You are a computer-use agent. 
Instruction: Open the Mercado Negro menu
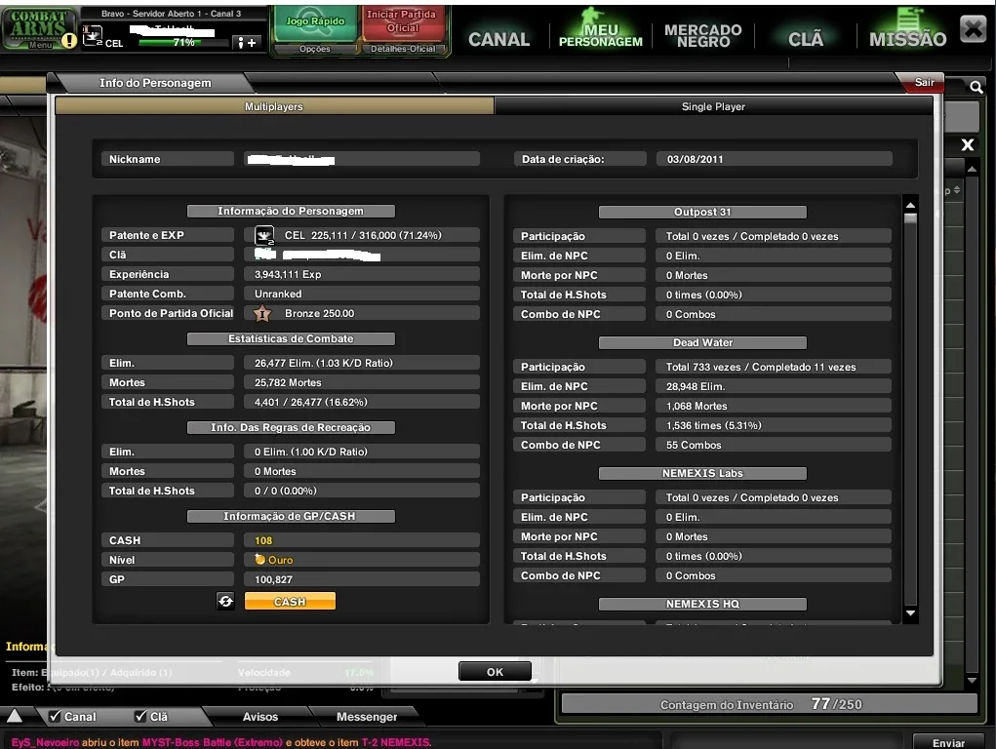coord(703,35)
